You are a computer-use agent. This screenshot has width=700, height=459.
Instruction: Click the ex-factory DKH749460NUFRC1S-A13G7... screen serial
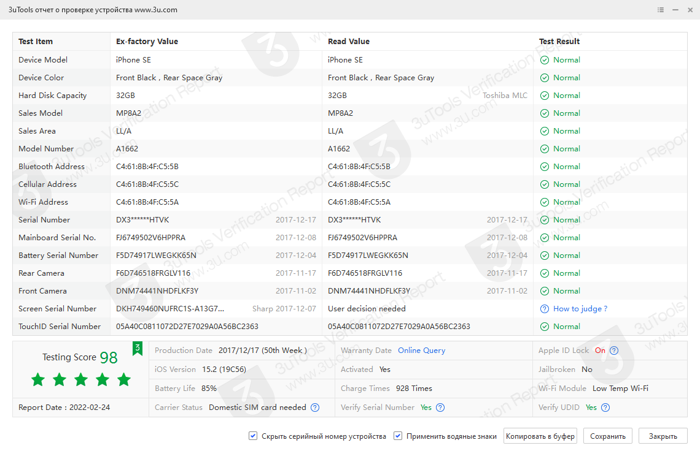(x=170, y=309)
